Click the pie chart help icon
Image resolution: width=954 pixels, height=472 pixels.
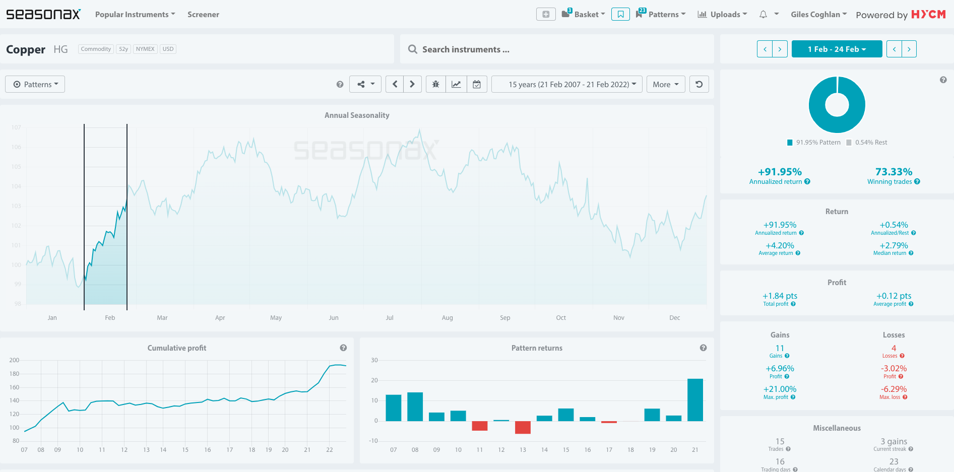[x=943, y=80]
